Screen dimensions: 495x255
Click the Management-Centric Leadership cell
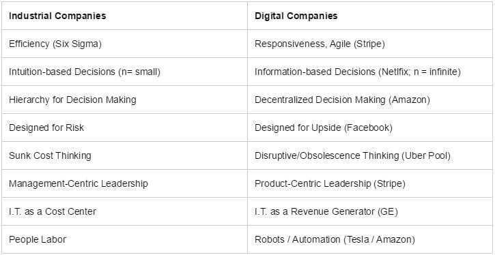[125, 183]
